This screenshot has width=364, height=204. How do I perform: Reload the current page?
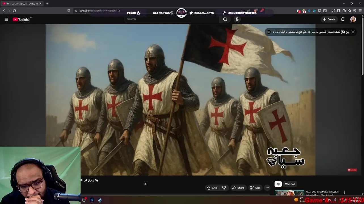(14, 11)
